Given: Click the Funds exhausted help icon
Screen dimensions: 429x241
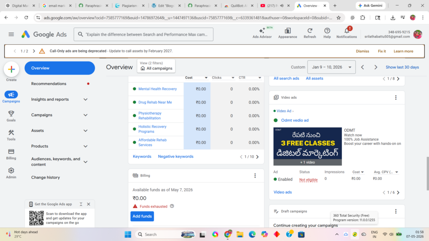Looking at the screenshot, I should point(172,206).
